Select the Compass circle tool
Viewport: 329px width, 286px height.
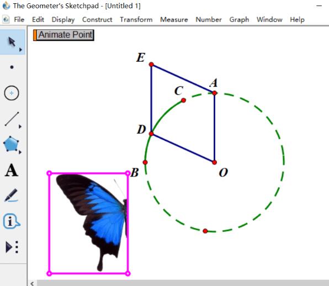coord(12,93)
